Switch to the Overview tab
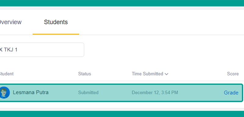The height and width of the screenshot is (117, 244). click(11, 22)
